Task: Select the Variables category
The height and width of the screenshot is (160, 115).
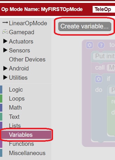Action: [x=26, y=135]
